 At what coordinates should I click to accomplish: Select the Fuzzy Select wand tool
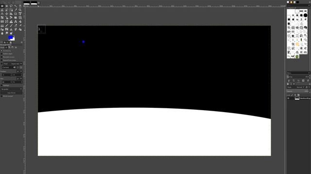coord(16,6)
